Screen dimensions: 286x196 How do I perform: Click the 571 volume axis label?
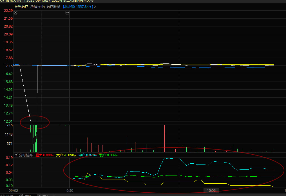pyautogui.click(x=10, y=144)
